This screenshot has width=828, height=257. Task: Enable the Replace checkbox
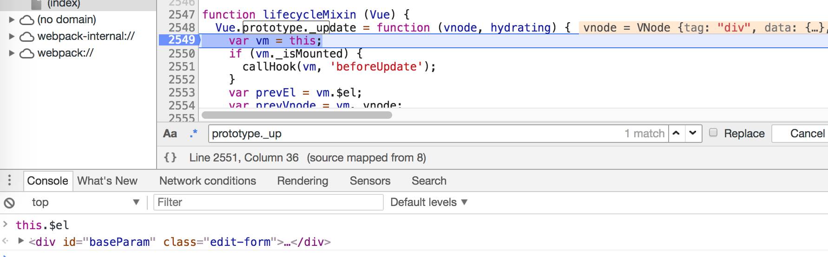pos(713,133)
